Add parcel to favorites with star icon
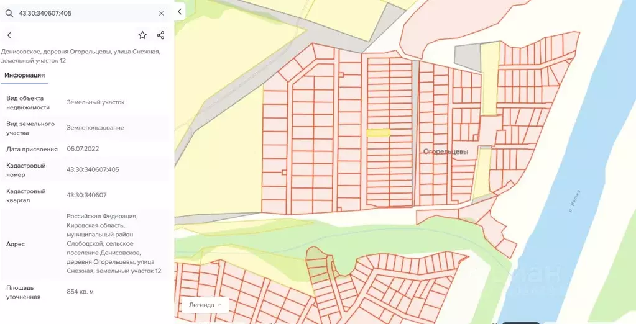The image size is (636, 324). pos(142,35)
